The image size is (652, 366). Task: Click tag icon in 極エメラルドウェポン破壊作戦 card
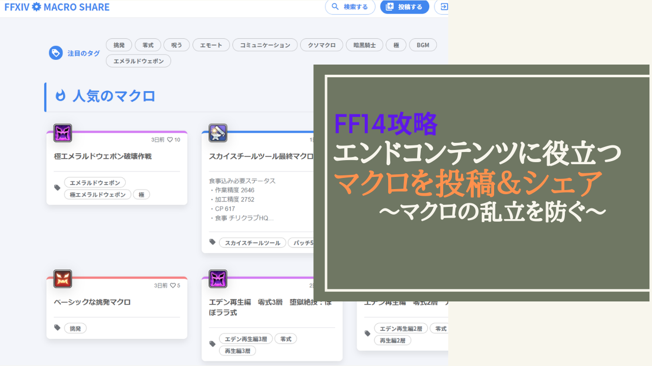click(57, 188)
